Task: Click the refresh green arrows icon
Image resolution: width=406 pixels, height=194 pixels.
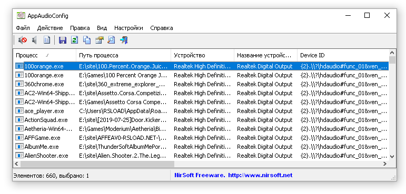Action: (75, 40)
